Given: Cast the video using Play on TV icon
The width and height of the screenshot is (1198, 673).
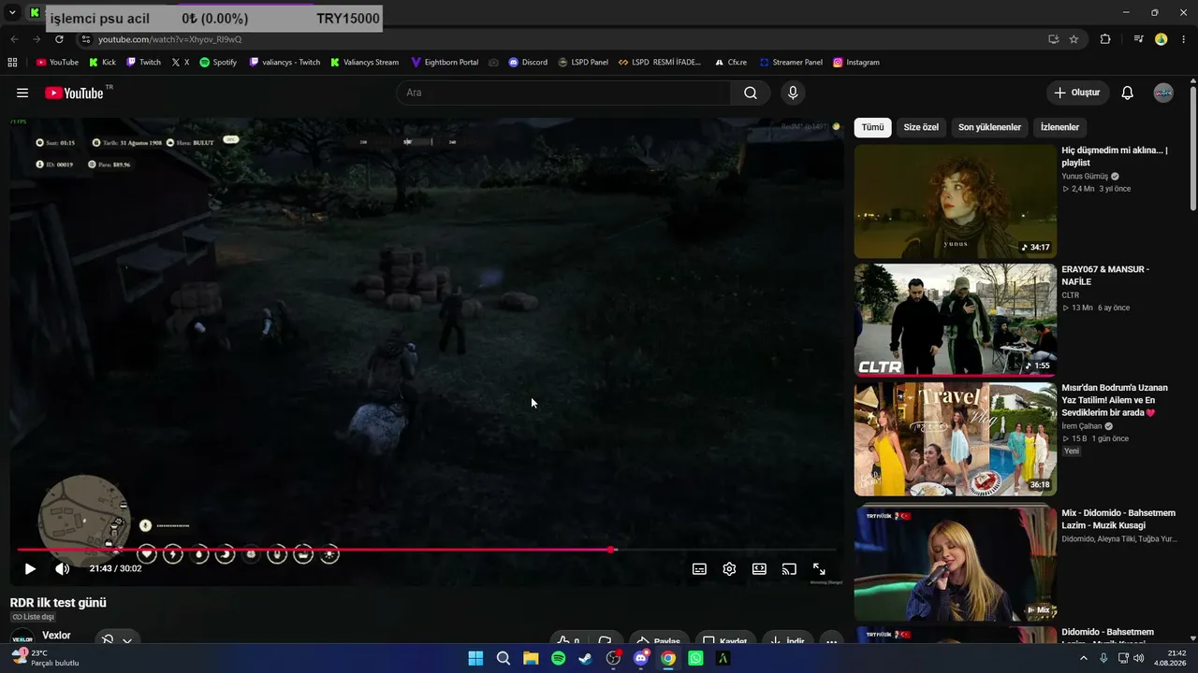Looking at the screenshot, I should click(789, 568).
